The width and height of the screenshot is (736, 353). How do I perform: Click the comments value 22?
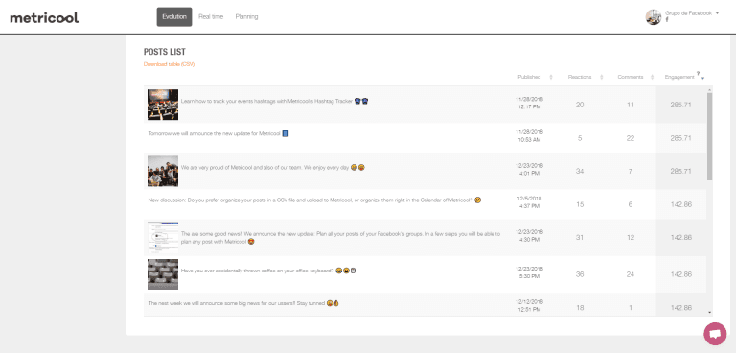click(631, 138)
